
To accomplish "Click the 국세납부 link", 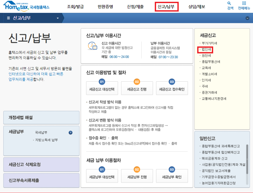I will tap(41, 133).
